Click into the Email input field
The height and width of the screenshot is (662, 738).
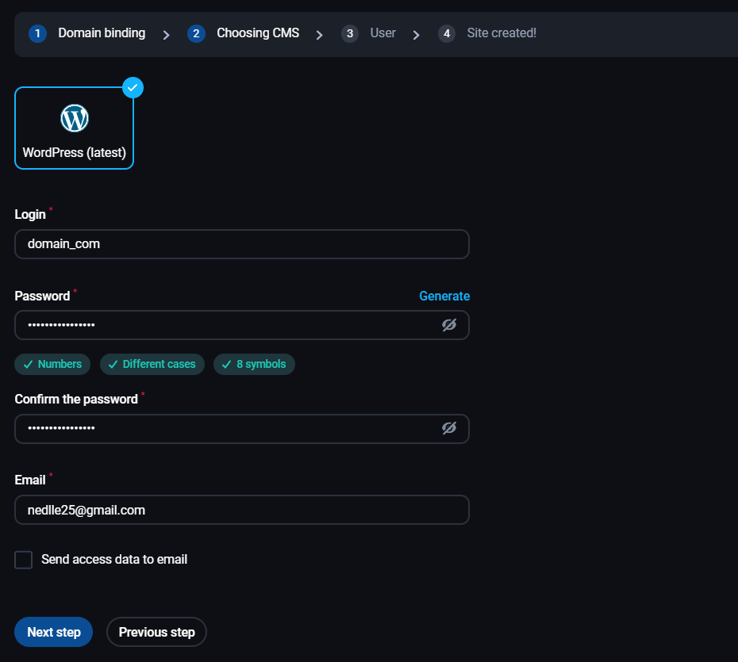tap(241, 510)
